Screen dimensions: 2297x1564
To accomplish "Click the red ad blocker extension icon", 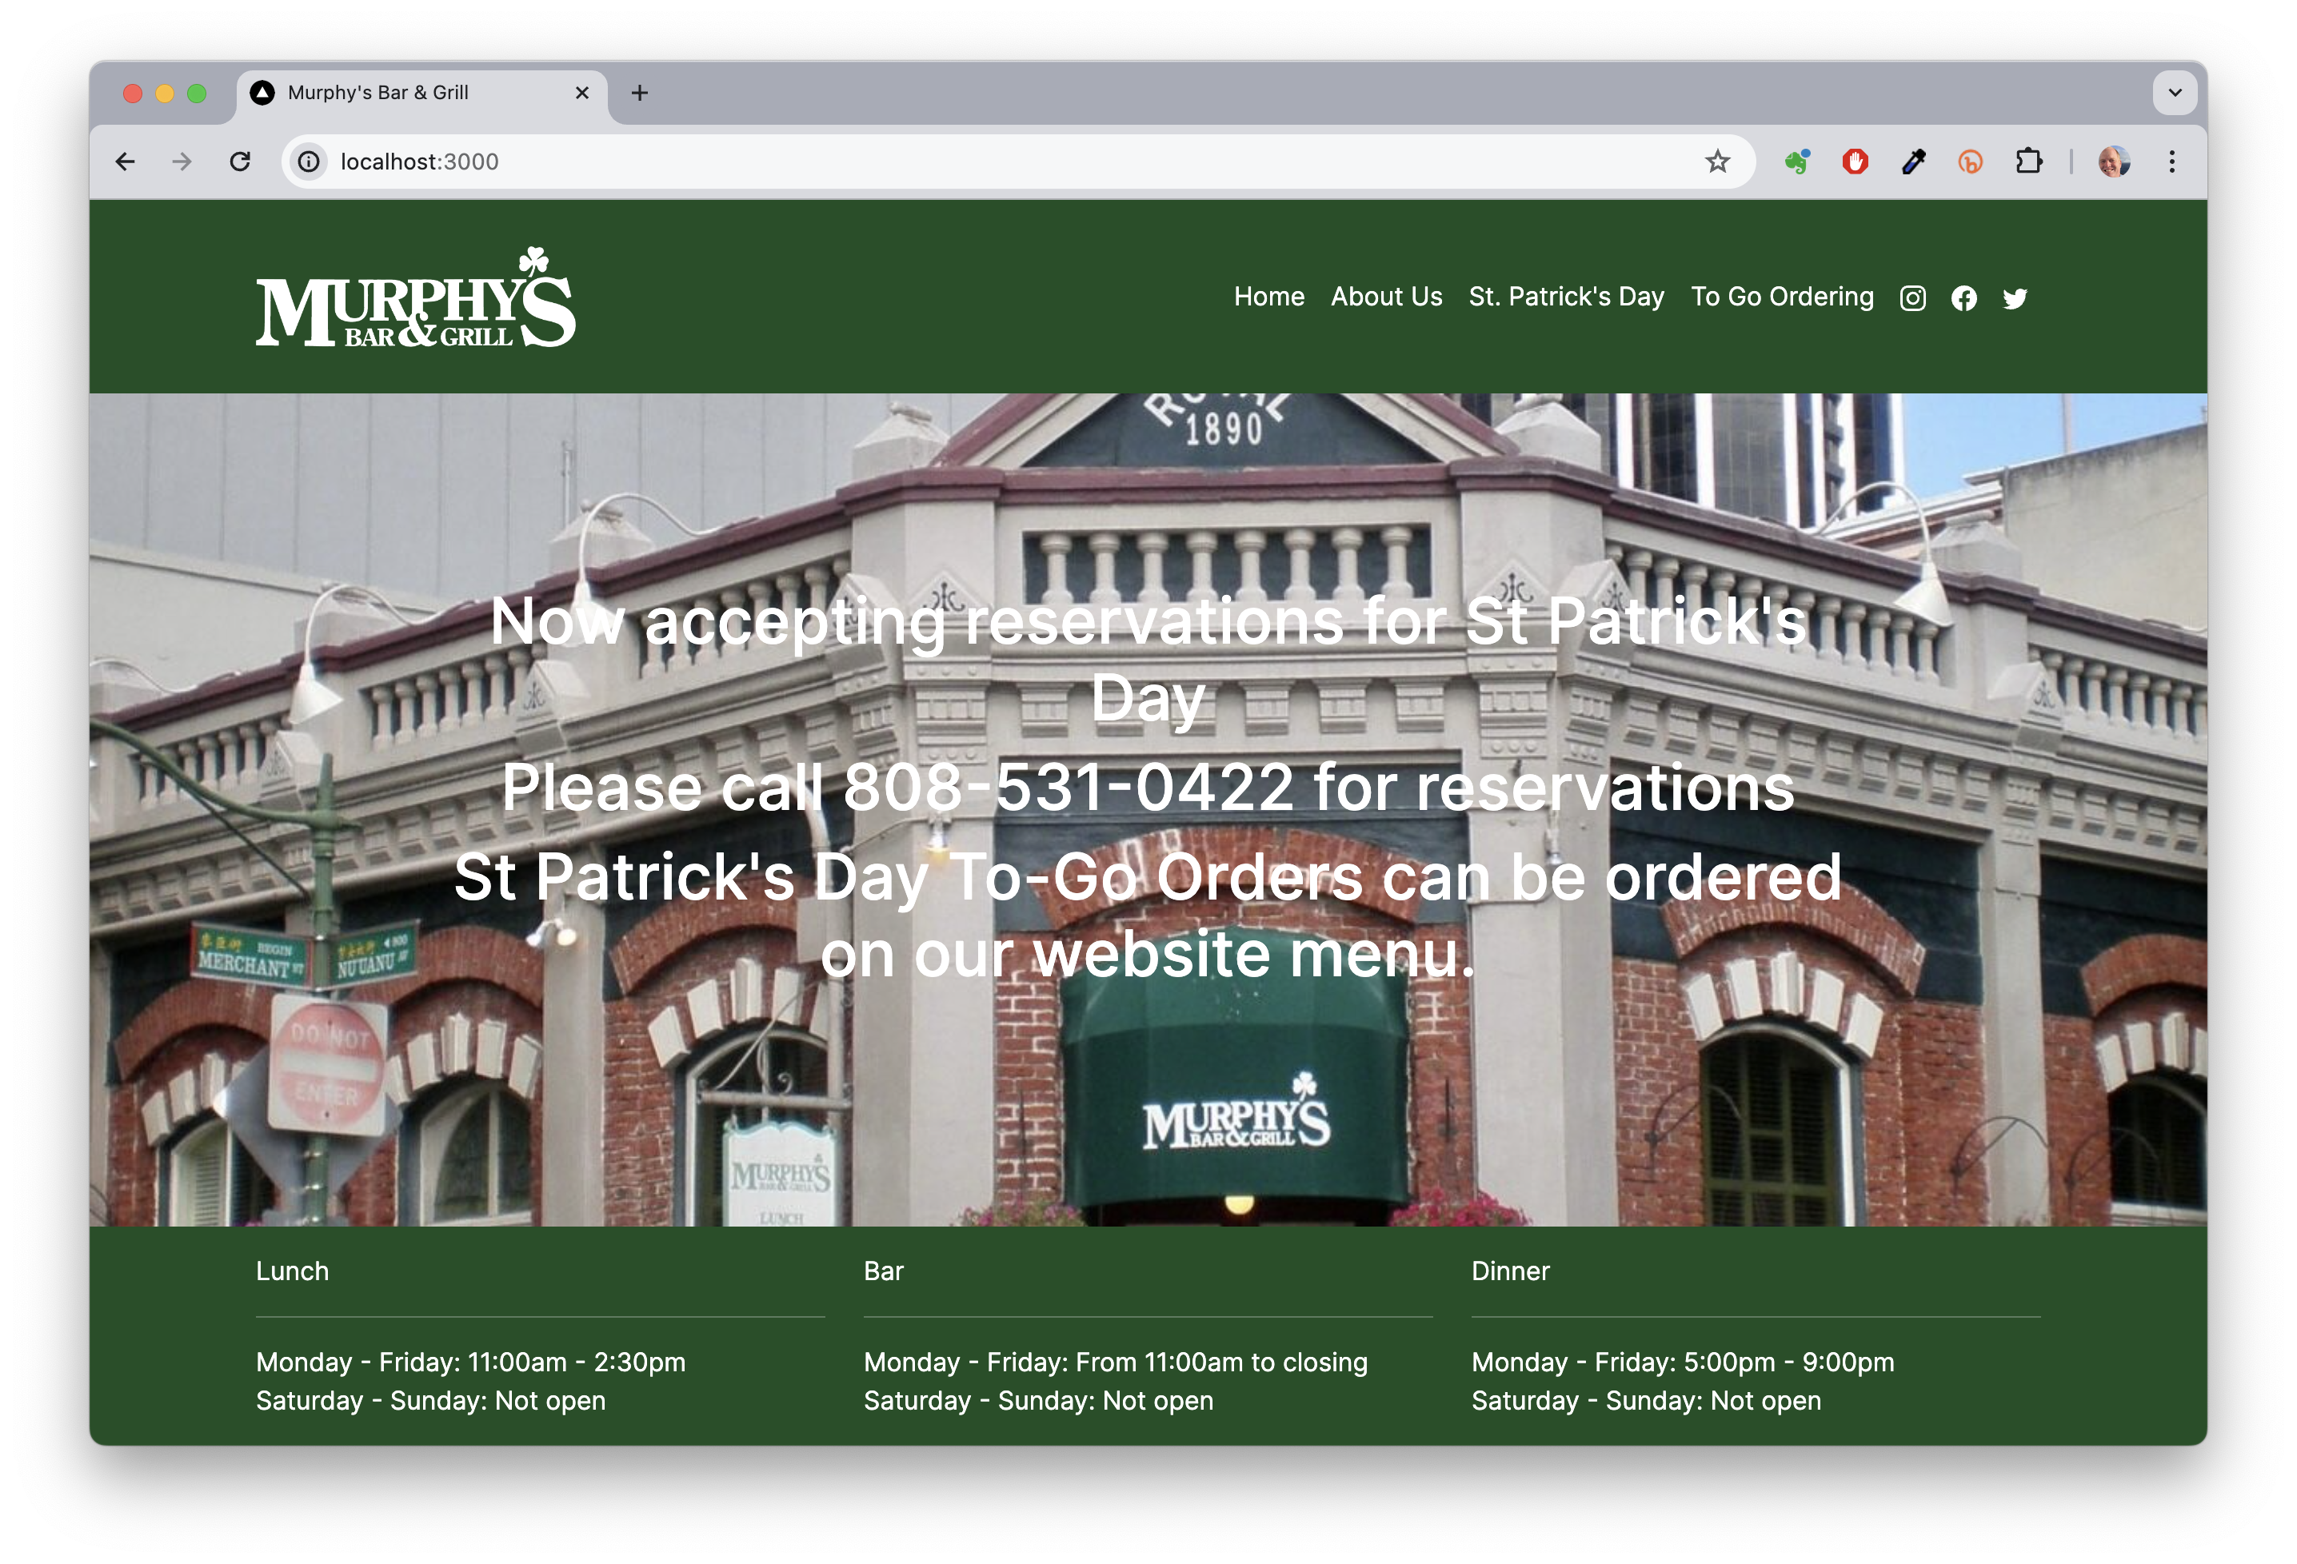I will tap(1856, 161).
